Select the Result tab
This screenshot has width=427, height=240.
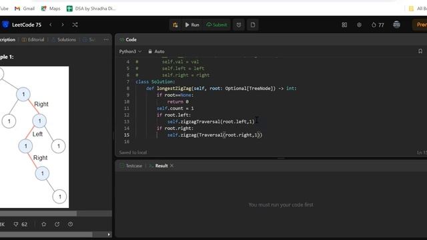pos(159,166)
